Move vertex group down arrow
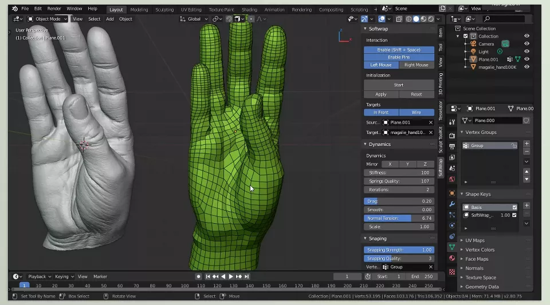 (x=527, y=179)
